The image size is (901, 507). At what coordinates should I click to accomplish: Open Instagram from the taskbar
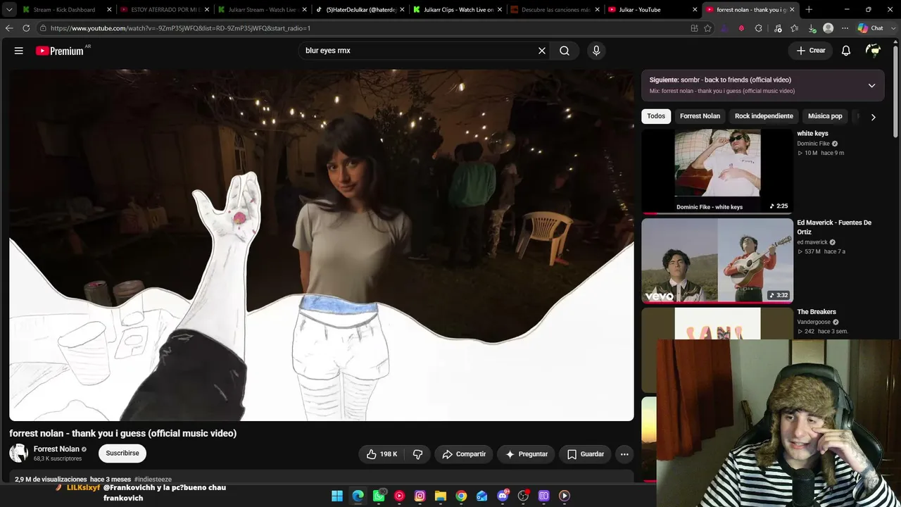click(420, 496)
